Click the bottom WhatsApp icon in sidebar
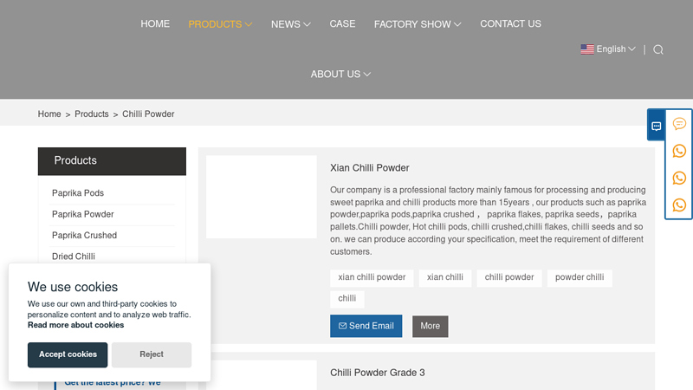The image size is (693, 390). 679,205
